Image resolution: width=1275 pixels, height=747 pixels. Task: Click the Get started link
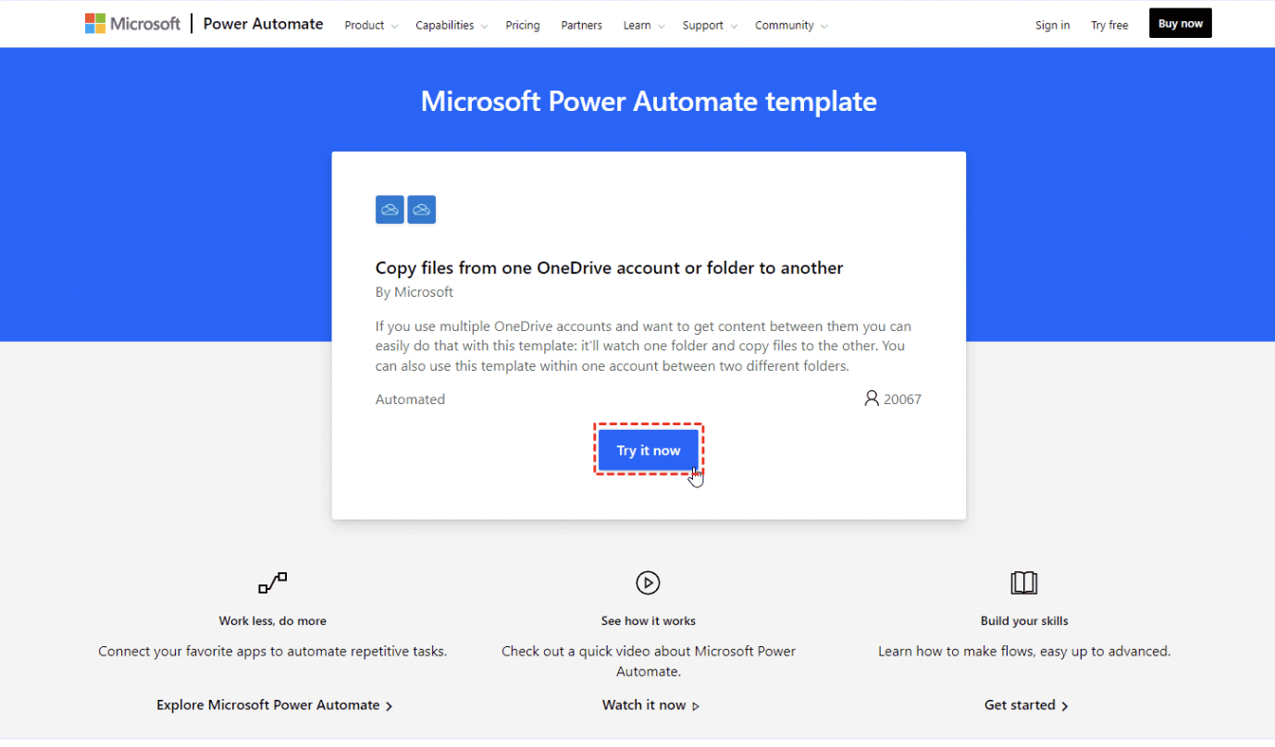[x=1026, y=705]
